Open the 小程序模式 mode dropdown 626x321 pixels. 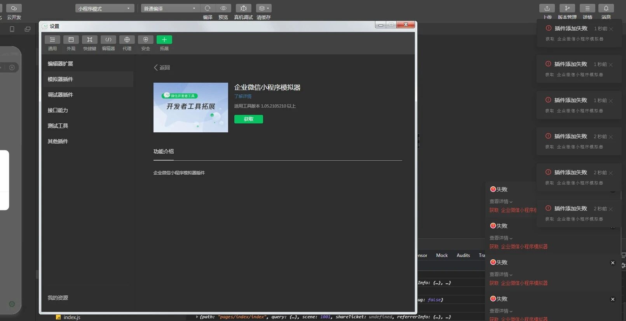(105, 8)
